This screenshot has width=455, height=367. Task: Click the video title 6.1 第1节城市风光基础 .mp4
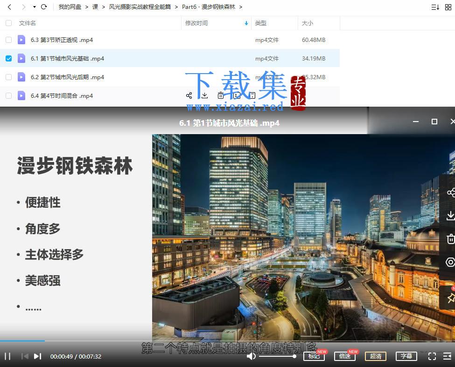tap(229, 123)
